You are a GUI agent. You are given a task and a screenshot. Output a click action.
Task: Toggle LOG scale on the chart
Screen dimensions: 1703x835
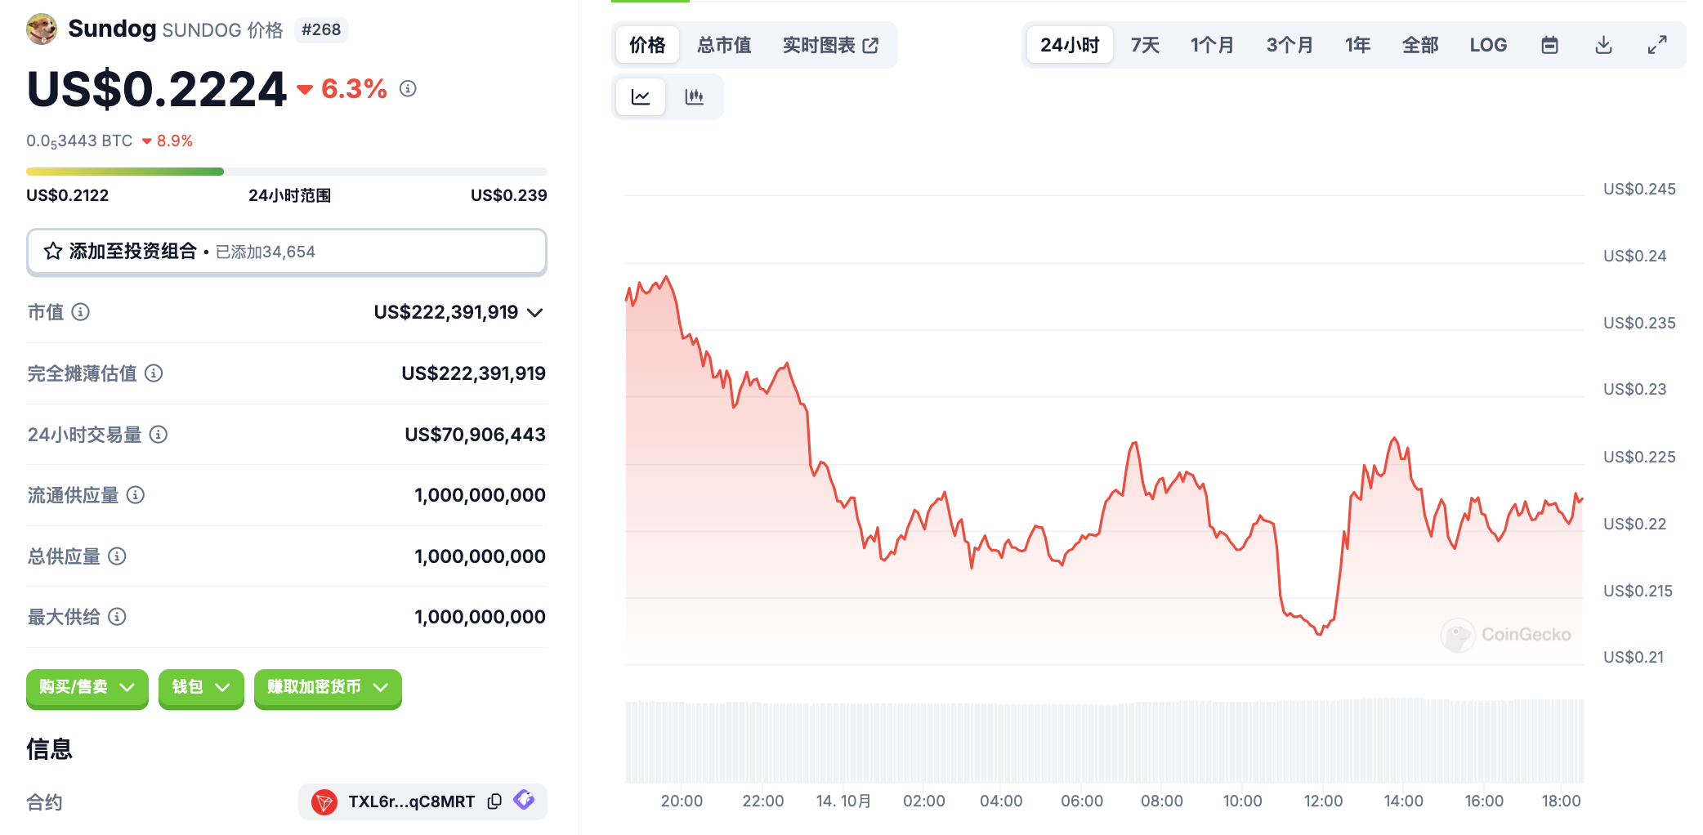[x=1487, y=45]
